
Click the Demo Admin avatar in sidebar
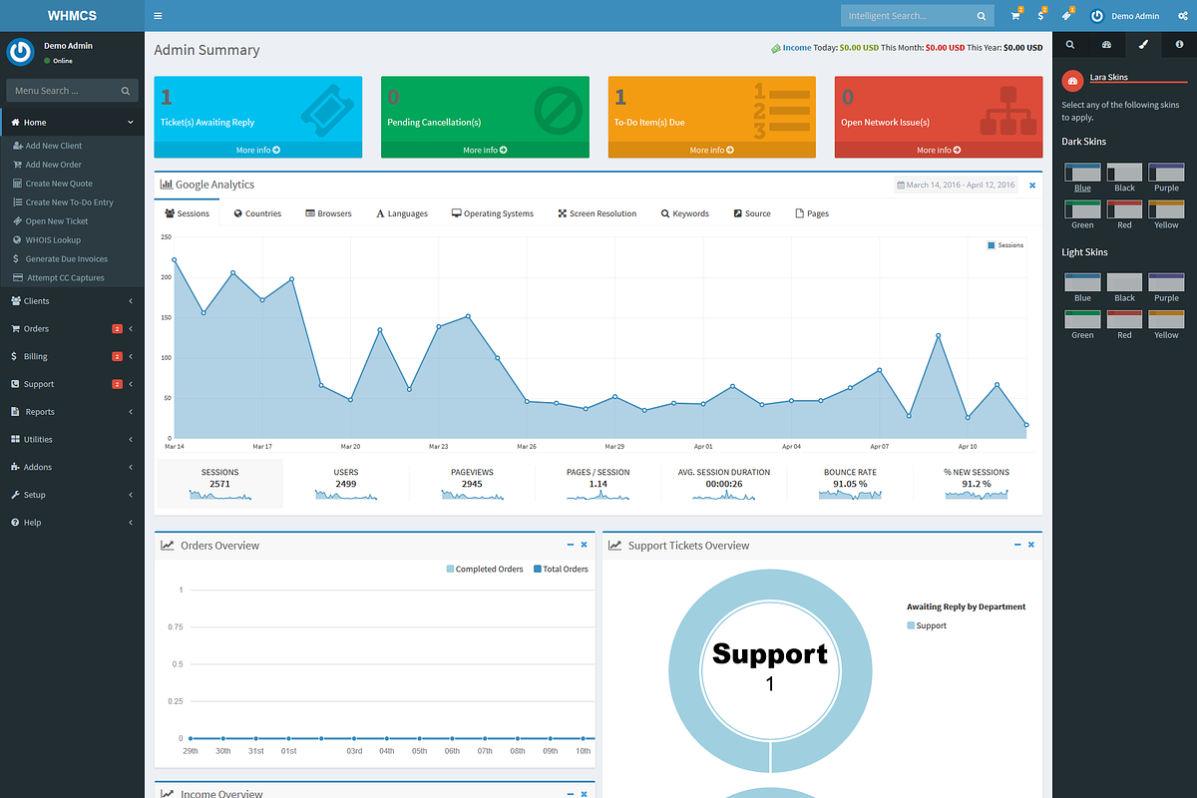(x=21, y=52)
